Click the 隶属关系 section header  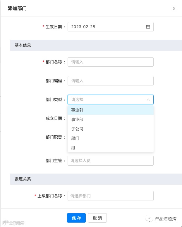(x=23, y=179)
